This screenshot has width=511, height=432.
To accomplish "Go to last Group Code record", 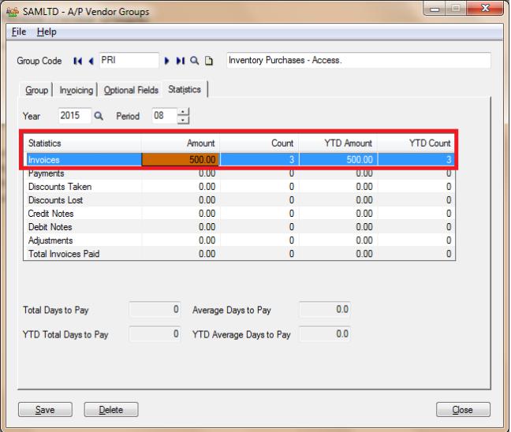I will point(181,61).
